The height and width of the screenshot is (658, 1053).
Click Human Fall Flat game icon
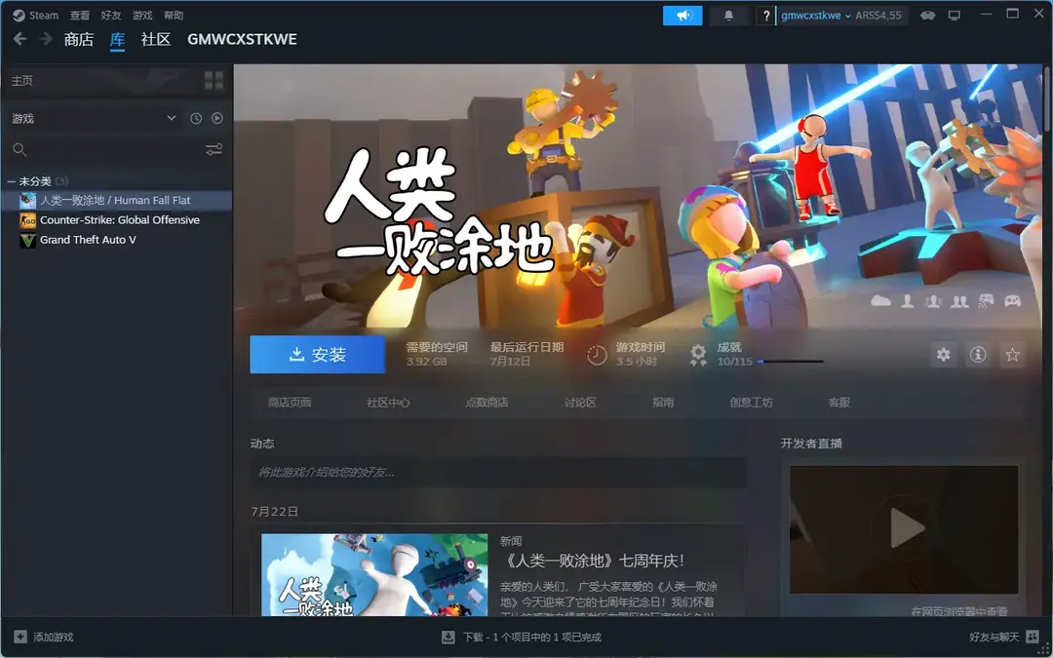tap(27, 200)
